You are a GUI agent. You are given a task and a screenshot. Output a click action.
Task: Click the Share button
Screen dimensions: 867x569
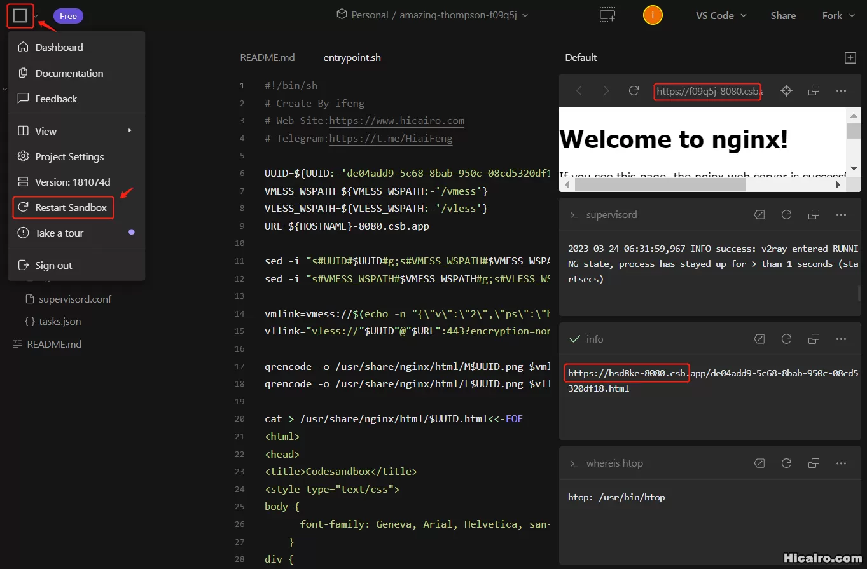(x=783, y=16)
